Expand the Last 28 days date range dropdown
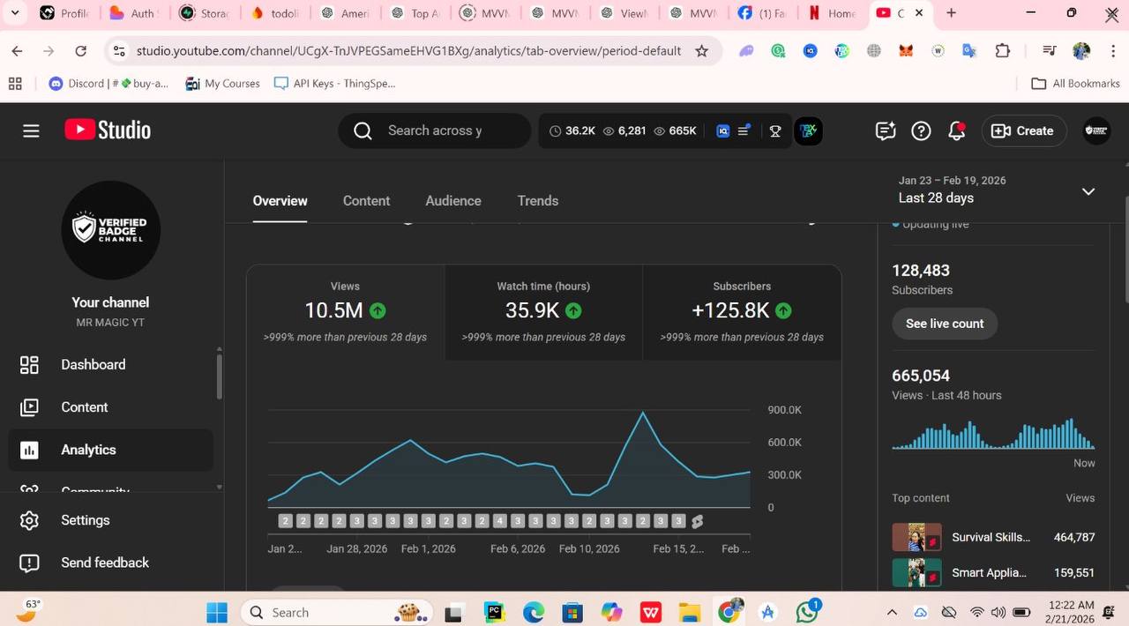 click(1088, 191)
